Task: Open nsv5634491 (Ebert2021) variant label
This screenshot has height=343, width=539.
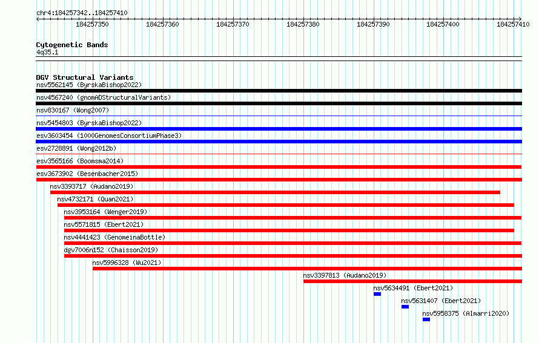Action: (413, 288)
